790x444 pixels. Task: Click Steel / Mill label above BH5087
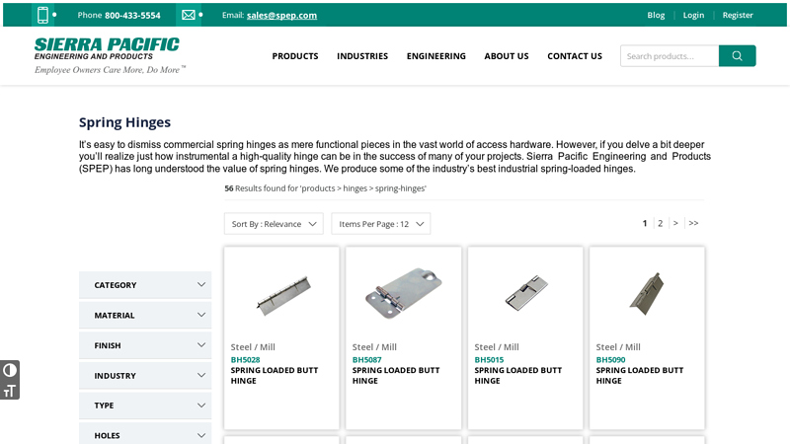click(374, 347)
